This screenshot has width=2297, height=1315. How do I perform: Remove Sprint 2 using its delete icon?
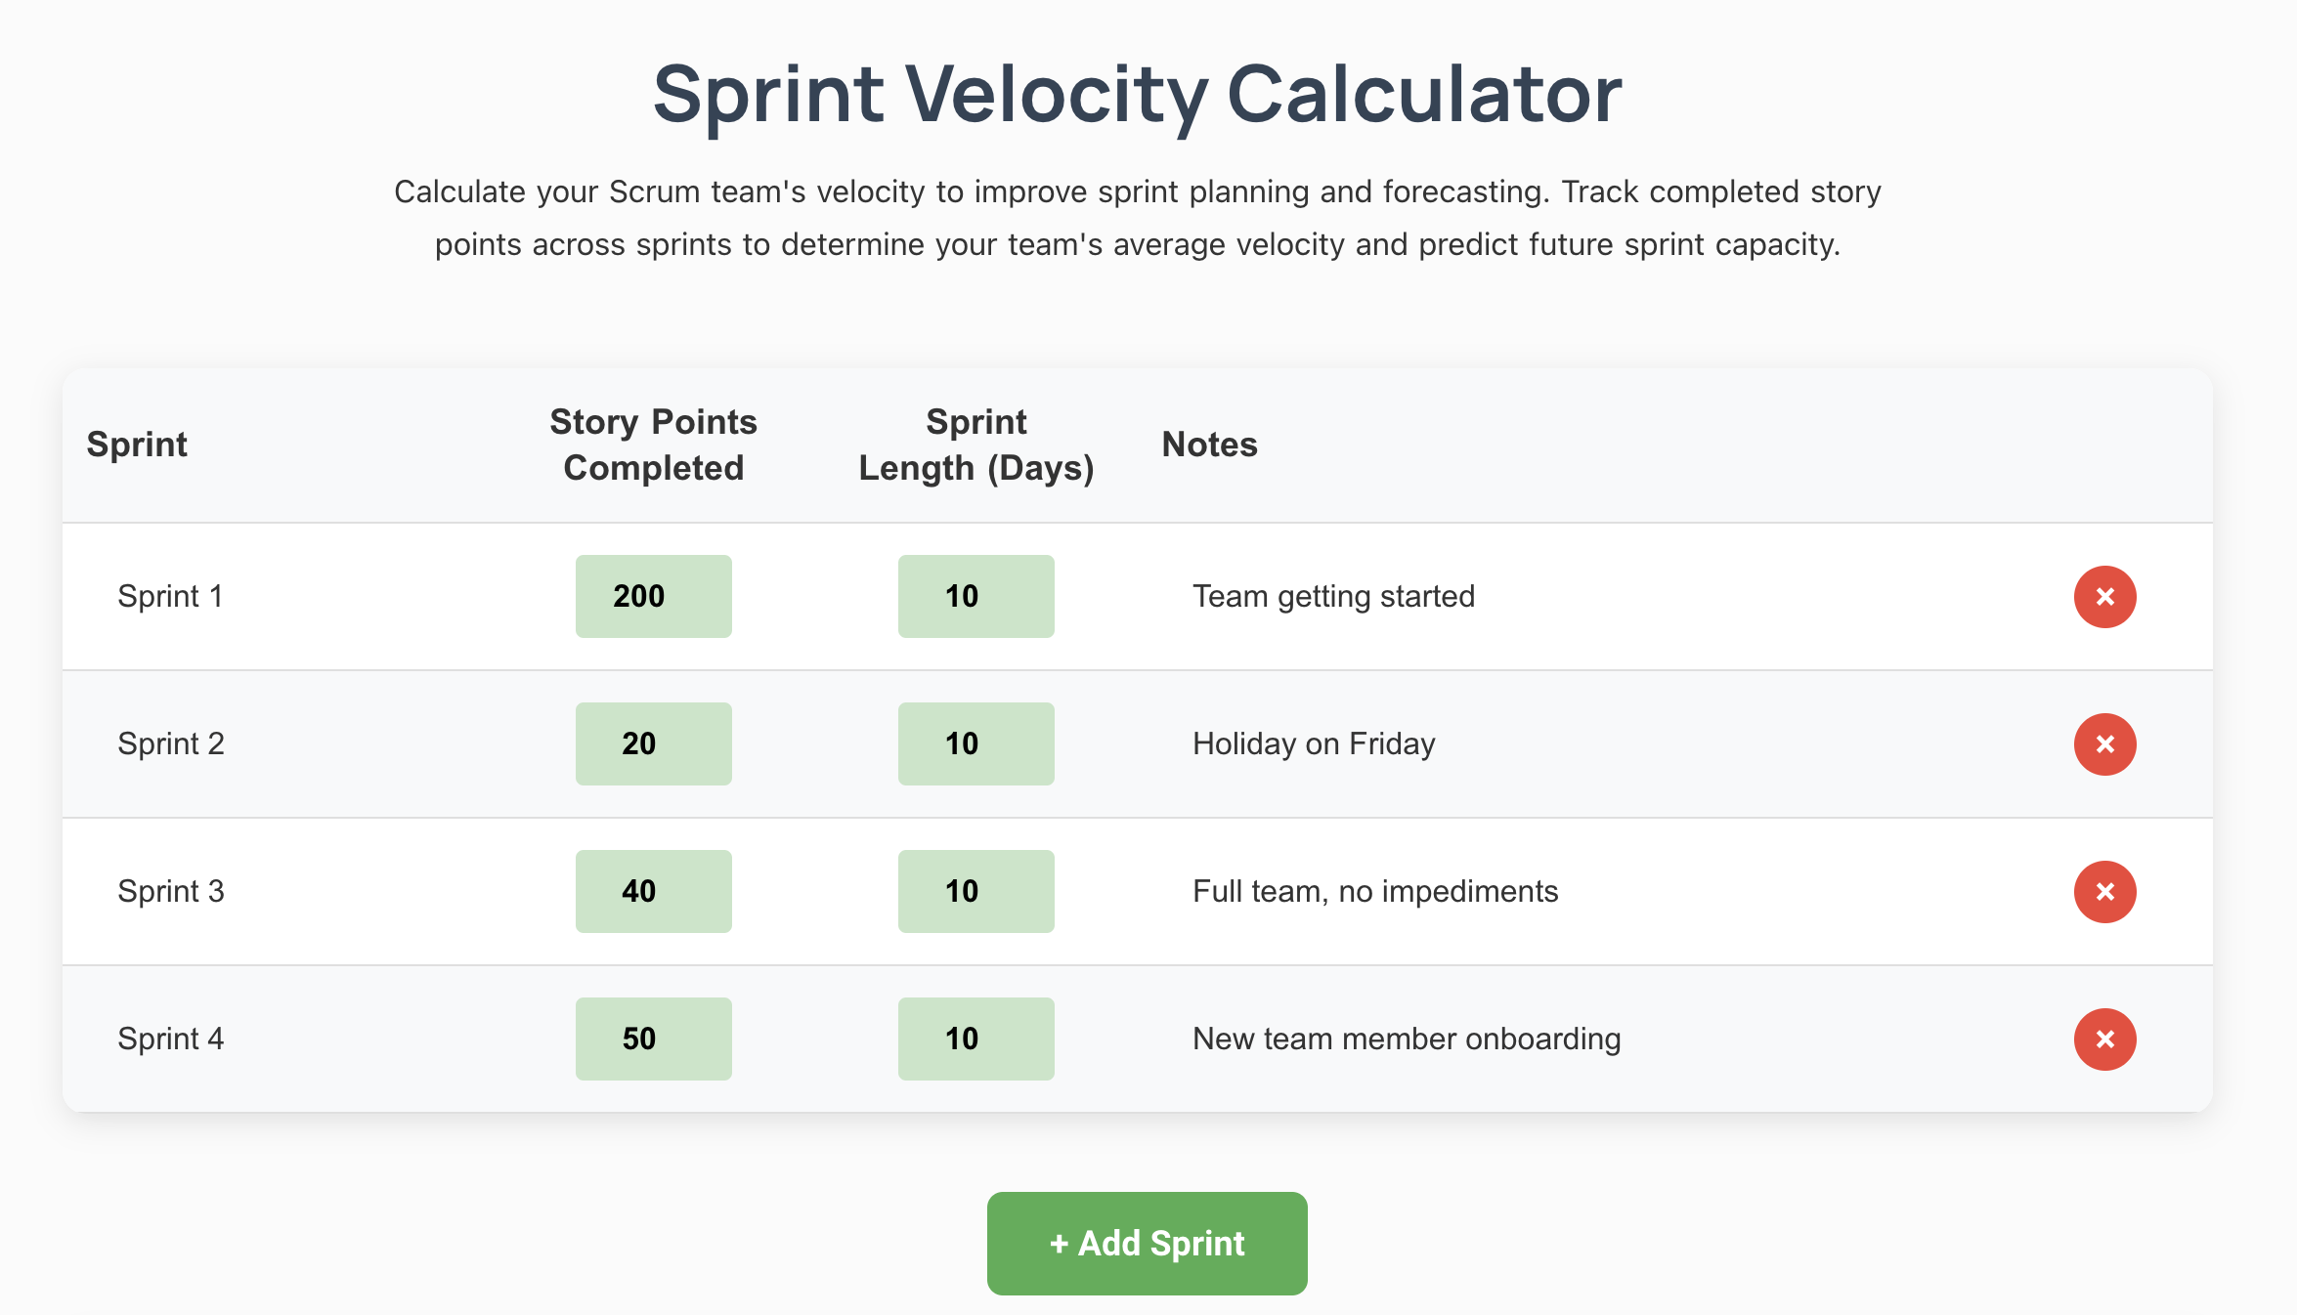(x=2104, y=744)
